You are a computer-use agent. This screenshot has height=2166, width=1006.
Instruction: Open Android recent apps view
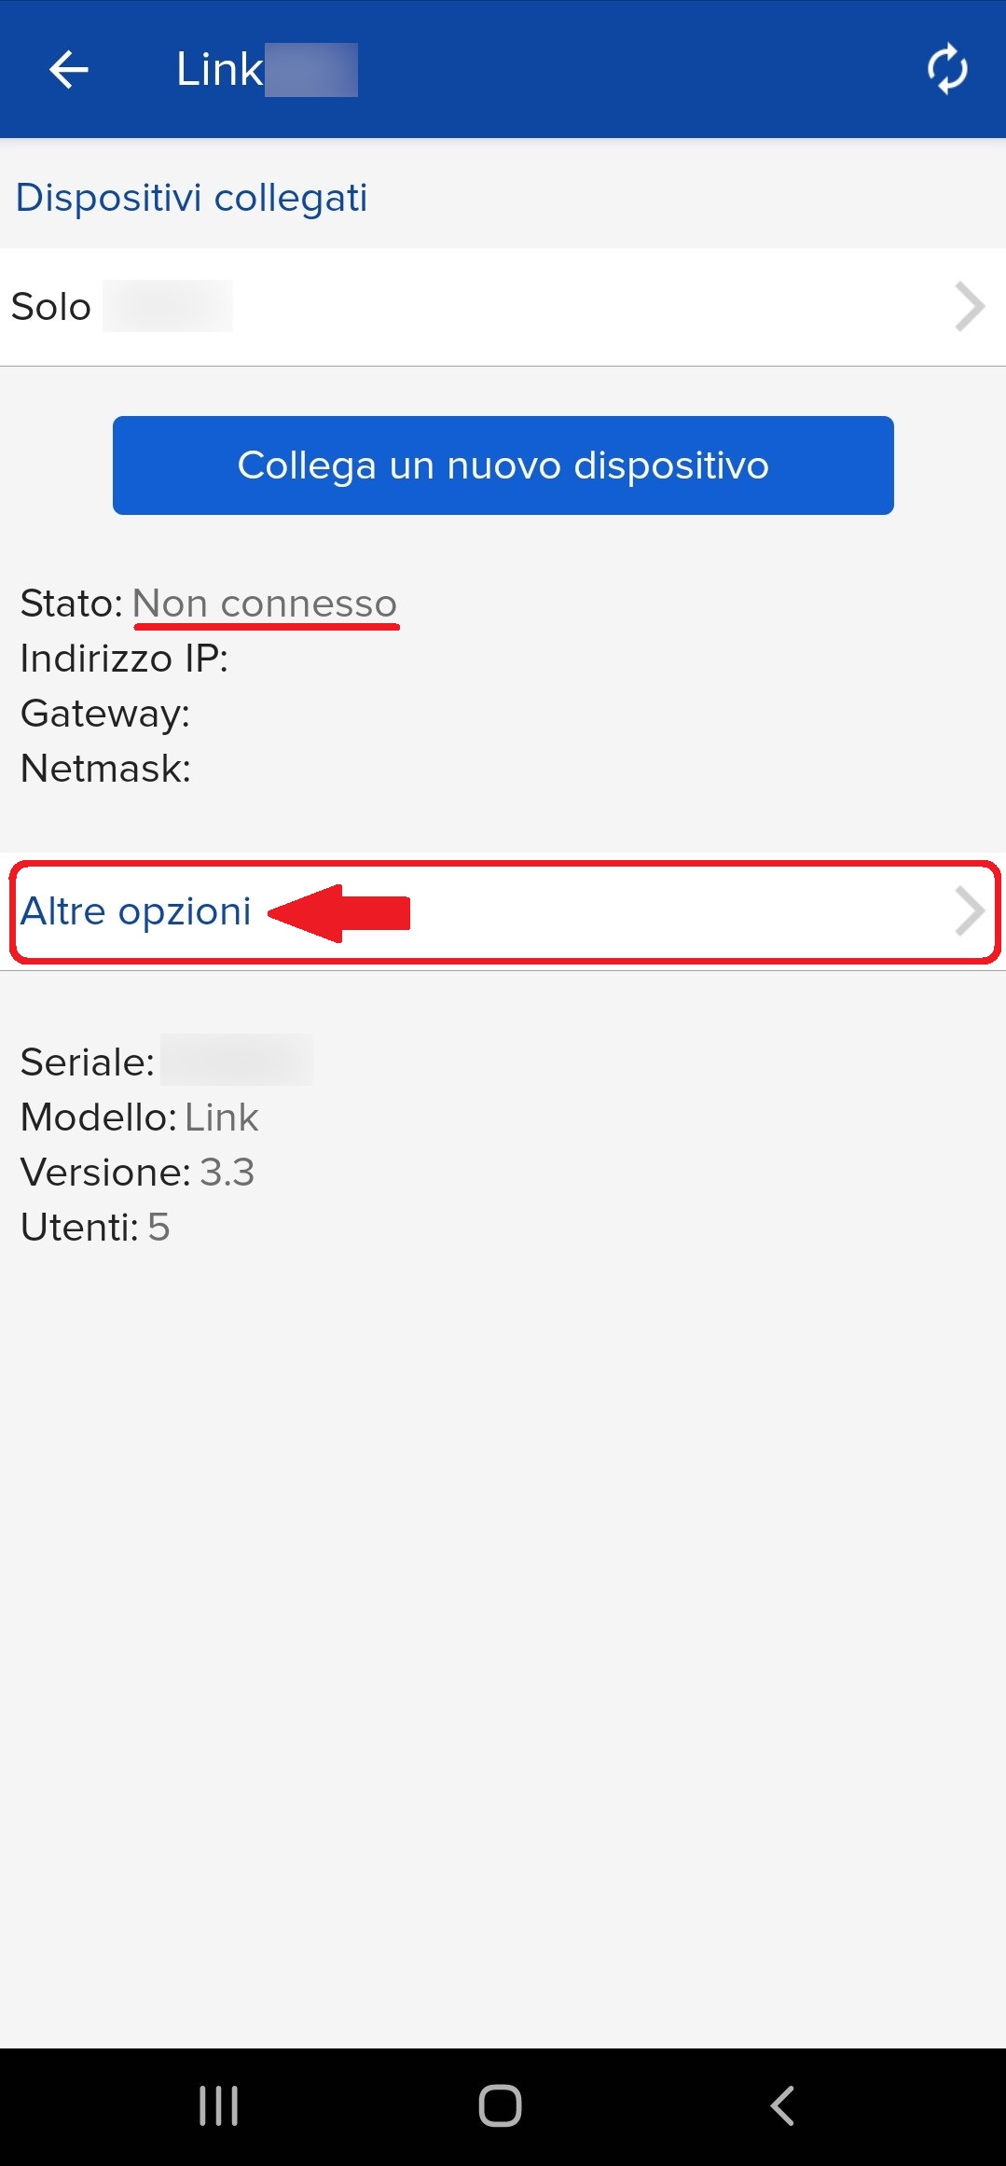(219, 2105)
